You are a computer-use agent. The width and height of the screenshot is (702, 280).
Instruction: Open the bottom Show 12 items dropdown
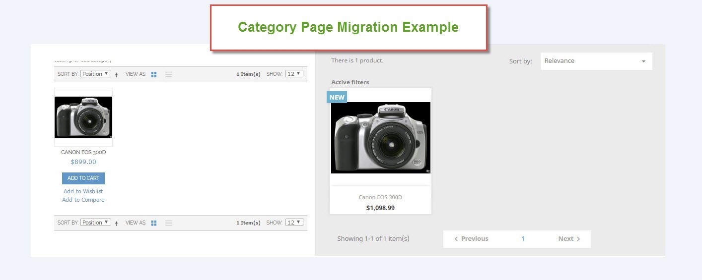click(x=294, y=223)
